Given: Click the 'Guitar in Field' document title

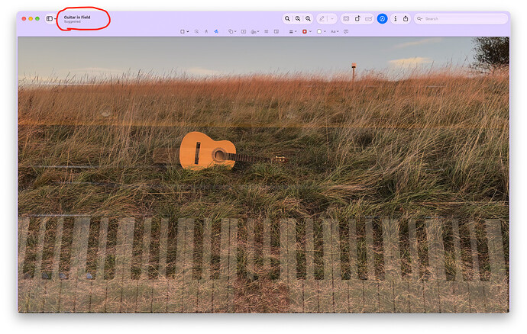Looking at the screenshot, I should [x=77, y=17].
